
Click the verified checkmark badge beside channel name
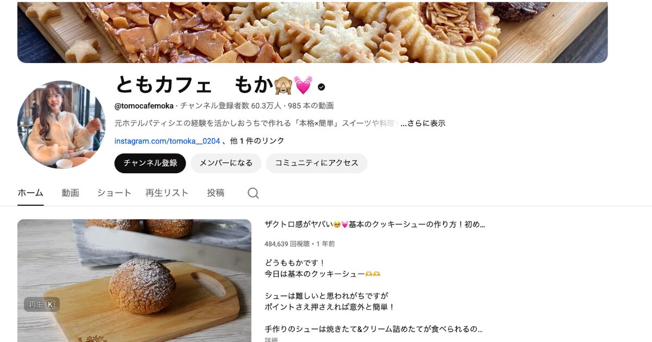click(322, 87)
